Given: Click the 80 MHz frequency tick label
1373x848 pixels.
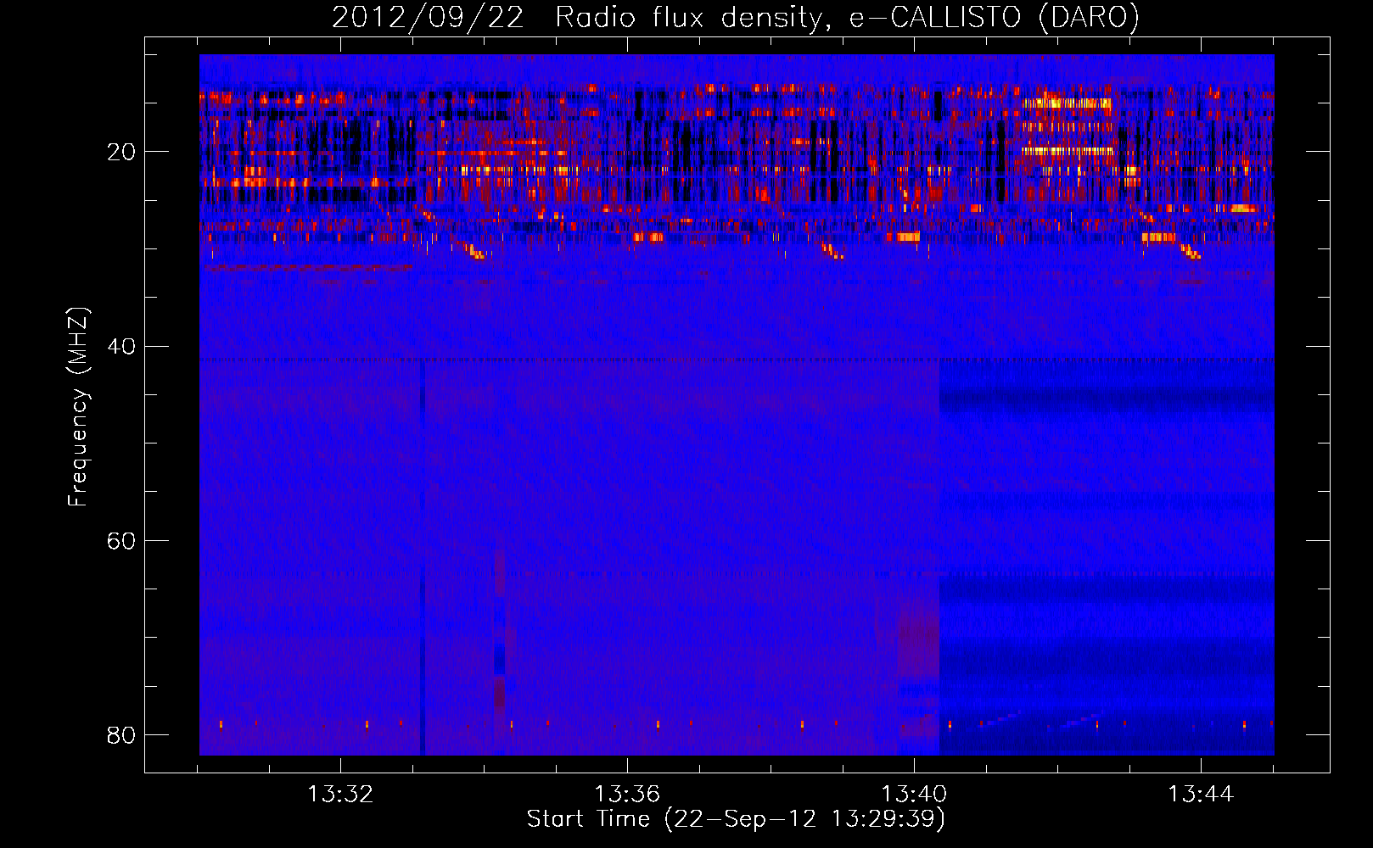Looking at the screenshot, I should pyautogui.click(x=121, y=734).
